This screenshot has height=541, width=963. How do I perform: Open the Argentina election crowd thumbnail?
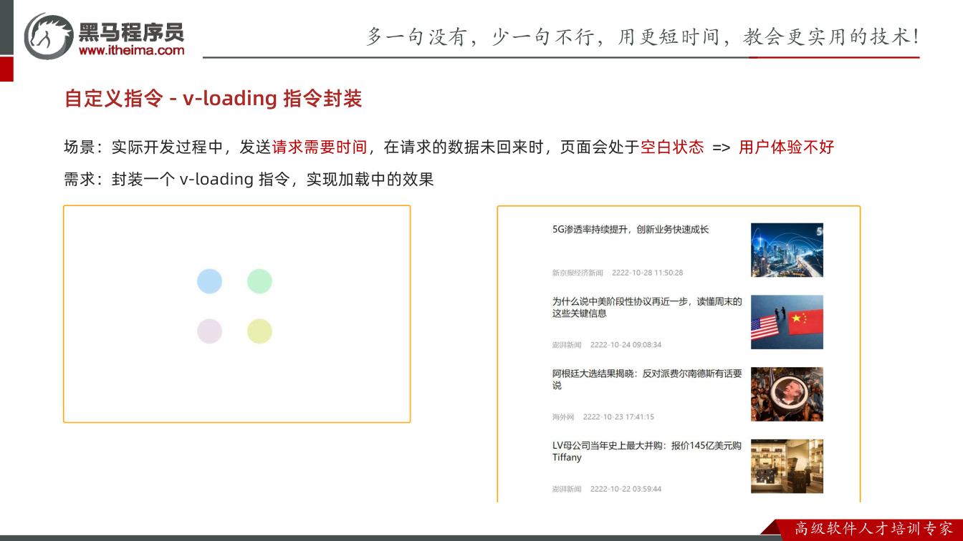[787, 394]
